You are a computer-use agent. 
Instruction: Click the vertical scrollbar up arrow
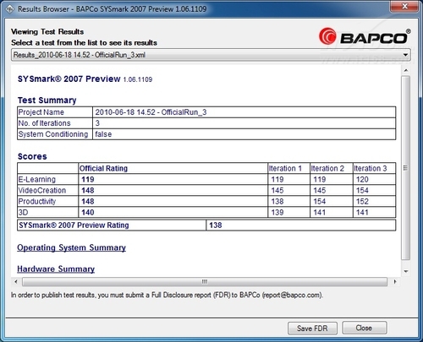pos(406,70)
